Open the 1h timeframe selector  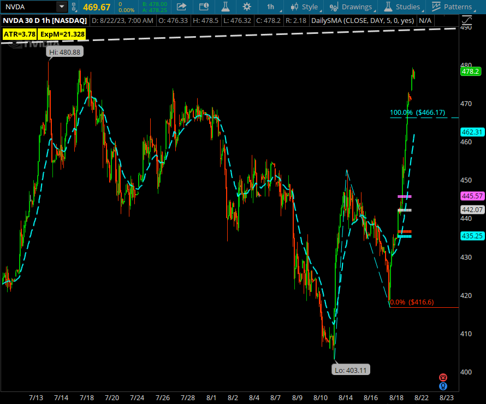click(x=272, y=7)
